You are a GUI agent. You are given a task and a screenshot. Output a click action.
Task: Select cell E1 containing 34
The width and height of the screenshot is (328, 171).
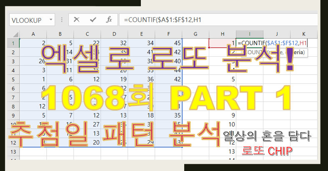pyautogui.click(x=141, y=43)
